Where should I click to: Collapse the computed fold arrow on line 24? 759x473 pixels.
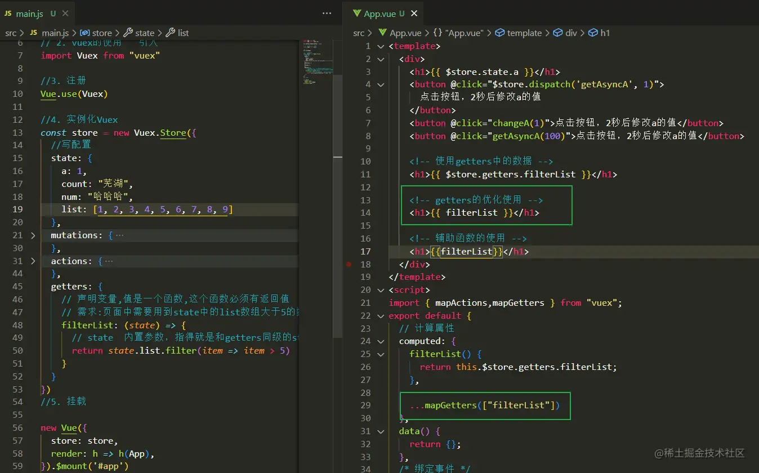[381, 341]
